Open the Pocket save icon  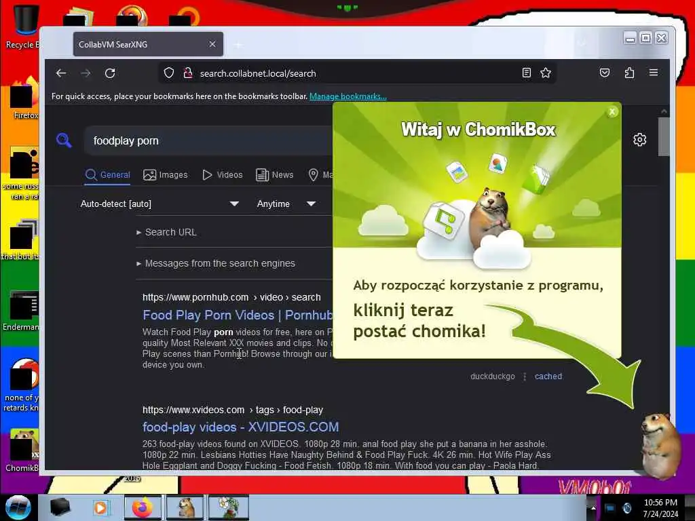(605, 73)
